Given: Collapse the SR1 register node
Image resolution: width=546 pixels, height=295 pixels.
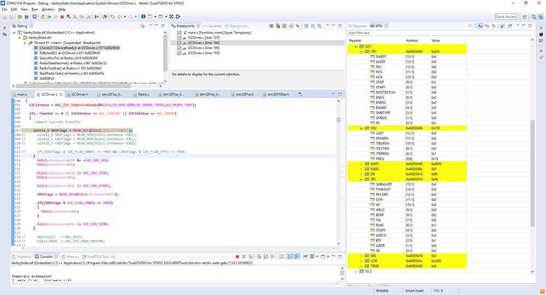Looking at the screenshot, I should point(361,179).
